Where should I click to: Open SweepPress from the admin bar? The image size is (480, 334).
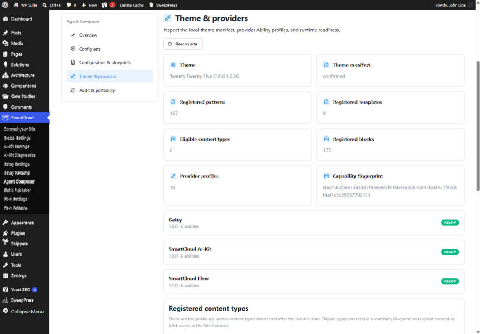click(x=163, y=5)
